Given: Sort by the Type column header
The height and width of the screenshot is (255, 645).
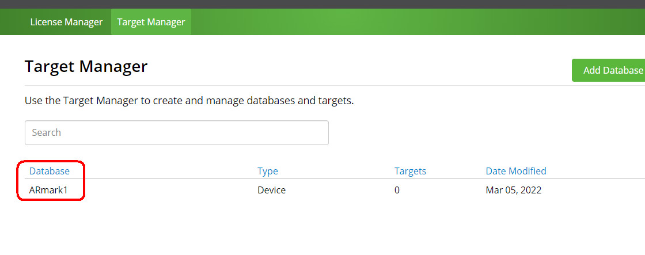Looking at the screenshot, I should tap(268, 171).
